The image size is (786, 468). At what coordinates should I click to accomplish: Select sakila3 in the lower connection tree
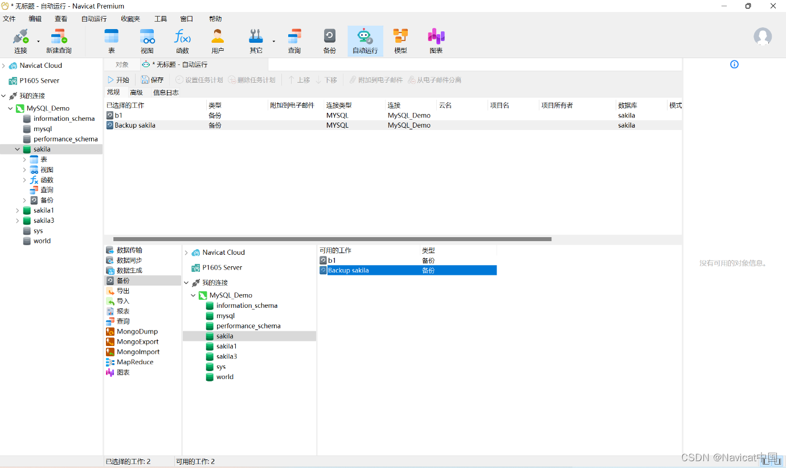[222, 356]
